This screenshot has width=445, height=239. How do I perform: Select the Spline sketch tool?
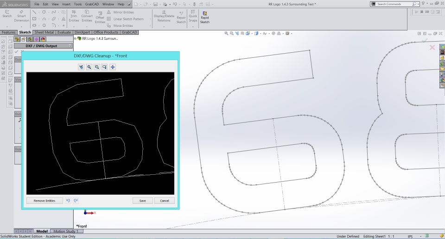tap(54, 12)
